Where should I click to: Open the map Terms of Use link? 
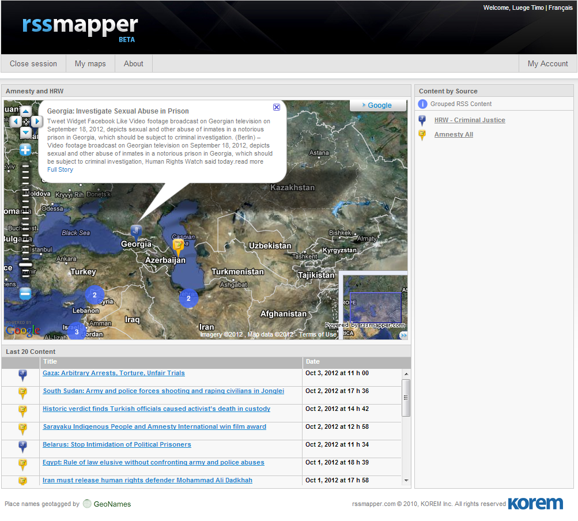(x=318, y=334)
